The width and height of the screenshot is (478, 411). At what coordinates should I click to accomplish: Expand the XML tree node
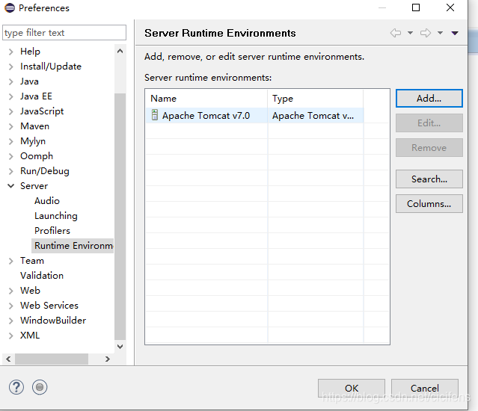coord(11,336)
